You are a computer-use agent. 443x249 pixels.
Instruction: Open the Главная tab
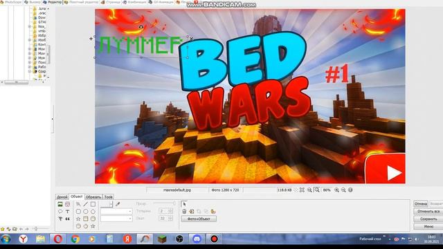62,197
